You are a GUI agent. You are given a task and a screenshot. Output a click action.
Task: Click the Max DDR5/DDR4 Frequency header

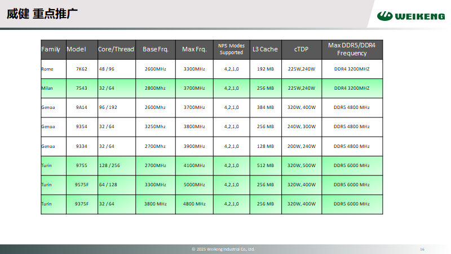tap(352, 50)
